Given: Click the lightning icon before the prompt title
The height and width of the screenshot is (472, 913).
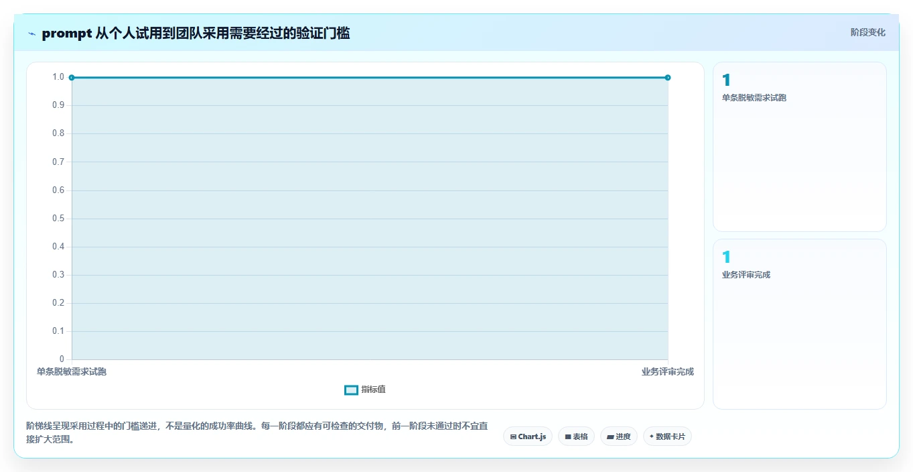Looking at the screenshot, I should click(x=31, y=34).
